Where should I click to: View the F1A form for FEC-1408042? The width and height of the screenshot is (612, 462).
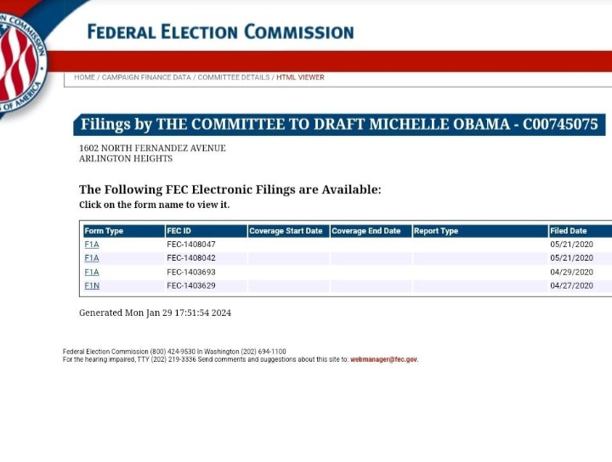point(92,258)
